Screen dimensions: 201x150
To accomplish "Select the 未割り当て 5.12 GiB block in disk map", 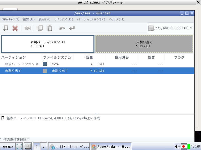I will (144, 44).
